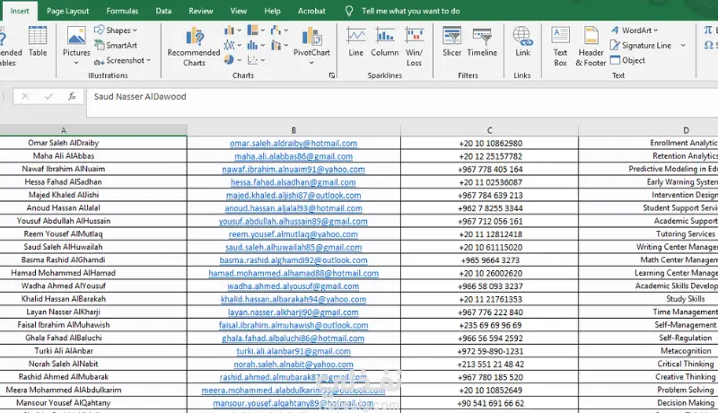Open nawaf.ibrahim.alnuaim91@yahoo.com link
Image resolution: width=718 pixels, height=413 pixels.
pos(293,169)
